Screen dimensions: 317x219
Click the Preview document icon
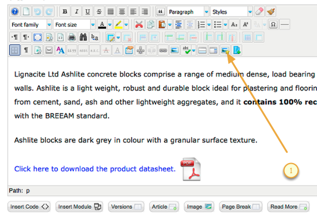coord(49,37)
